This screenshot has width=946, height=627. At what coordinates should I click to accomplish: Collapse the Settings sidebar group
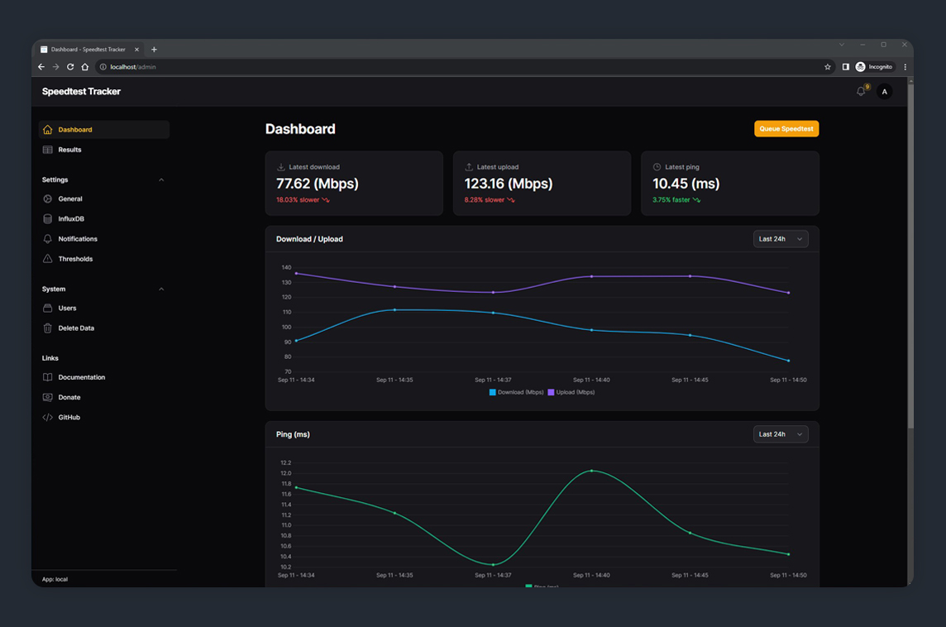161,179
